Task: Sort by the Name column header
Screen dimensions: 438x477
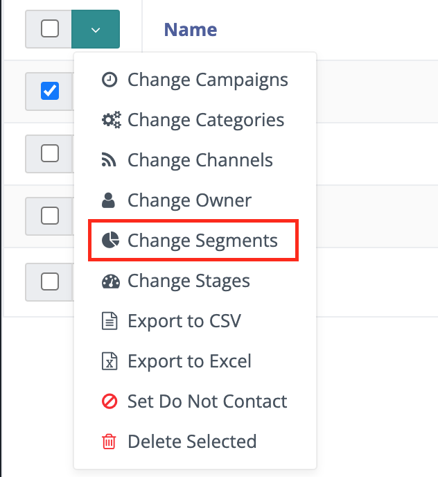Action: pyautogui.click(x=191, y=30)
